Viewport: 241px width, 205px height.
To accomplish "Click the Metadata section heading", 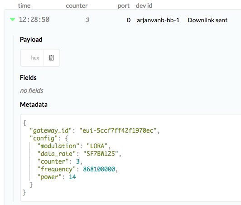I will tap(34, 105).
